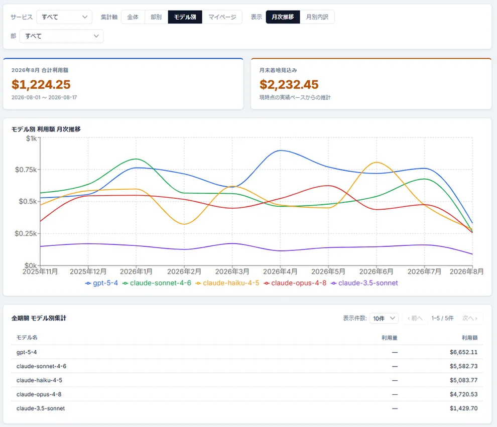Click the claude-haiku-4-5 table row name
Viewport: 497px width, 427px height.
tap(39, 380)
